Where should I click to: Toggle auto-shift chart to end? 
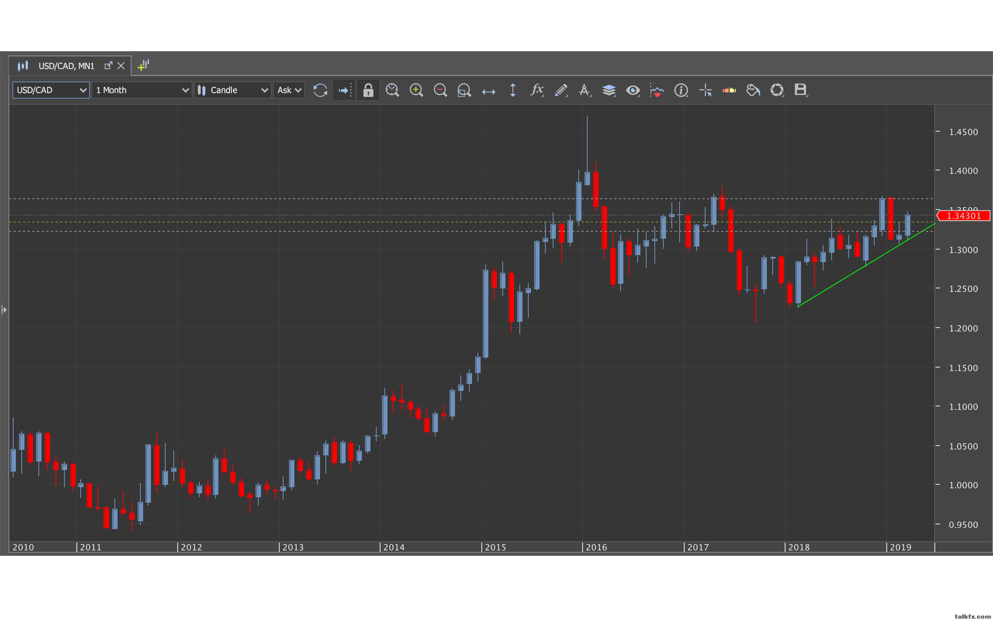[344, 90]
